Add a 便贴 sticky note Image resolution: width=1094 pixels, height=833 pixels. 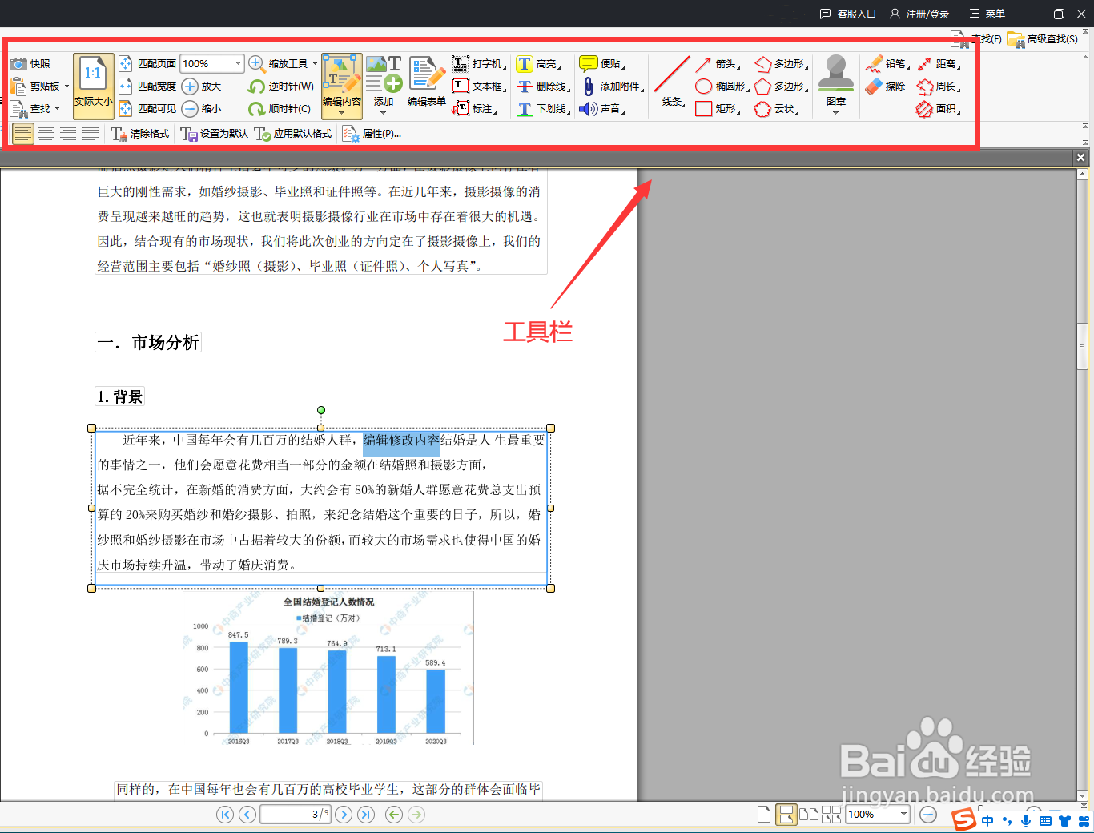pos(600,63)
